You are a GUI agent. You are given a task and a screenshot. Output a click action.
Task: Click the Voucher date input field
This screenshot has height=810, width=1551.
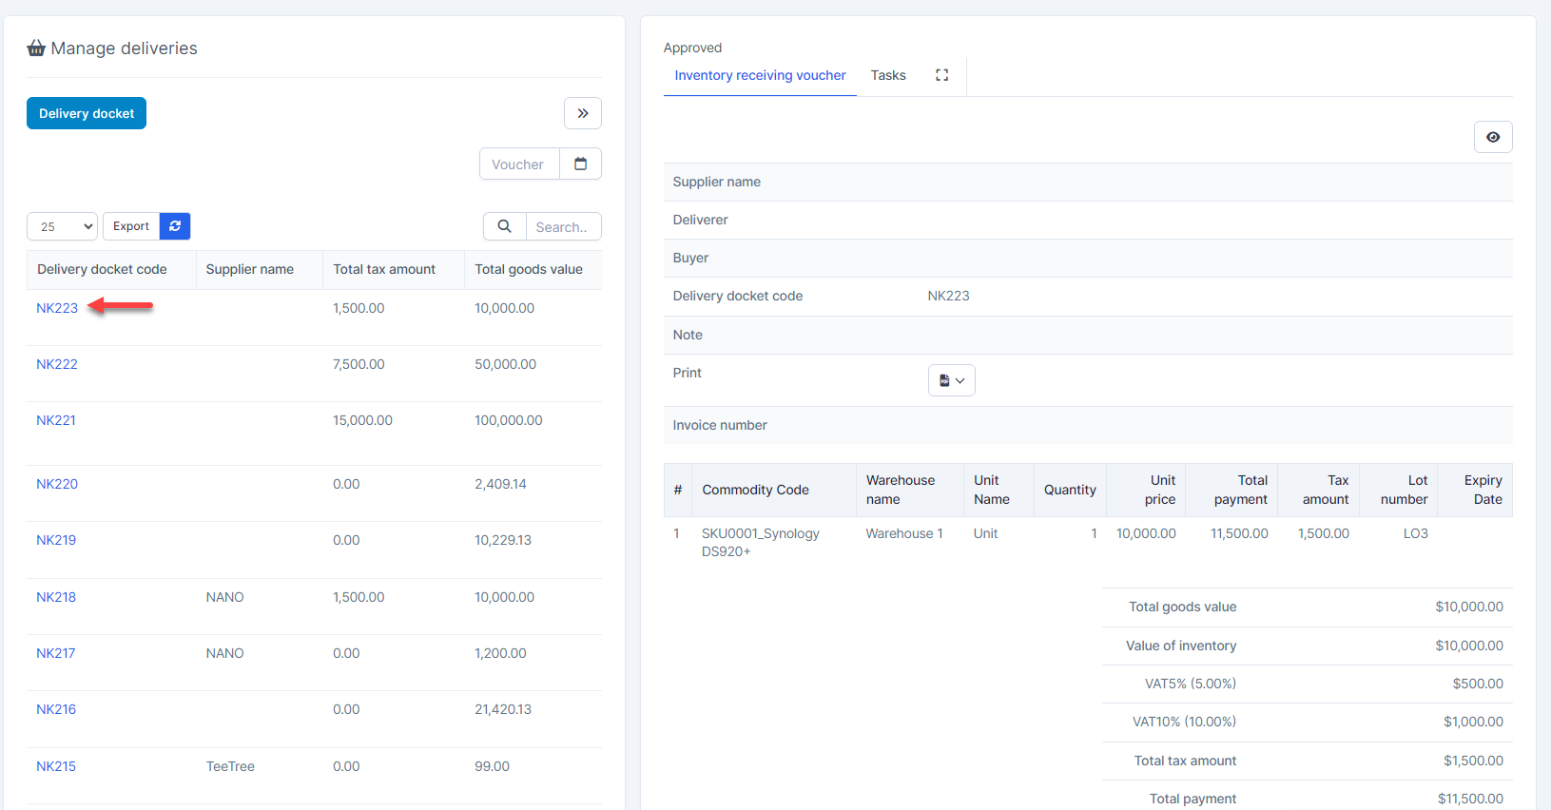coord(519,164)
